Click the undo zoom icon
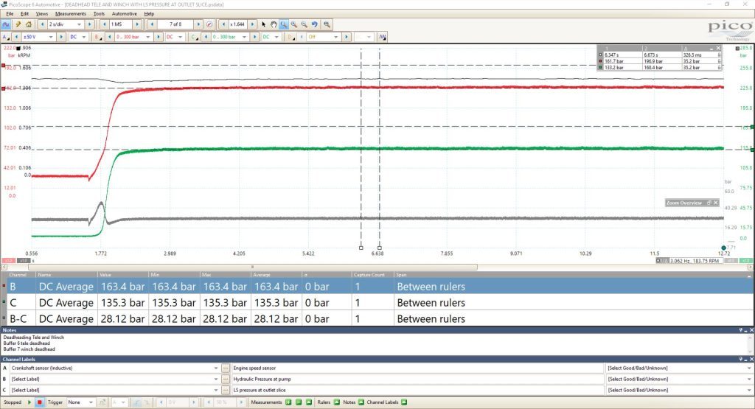 (314, 24)
